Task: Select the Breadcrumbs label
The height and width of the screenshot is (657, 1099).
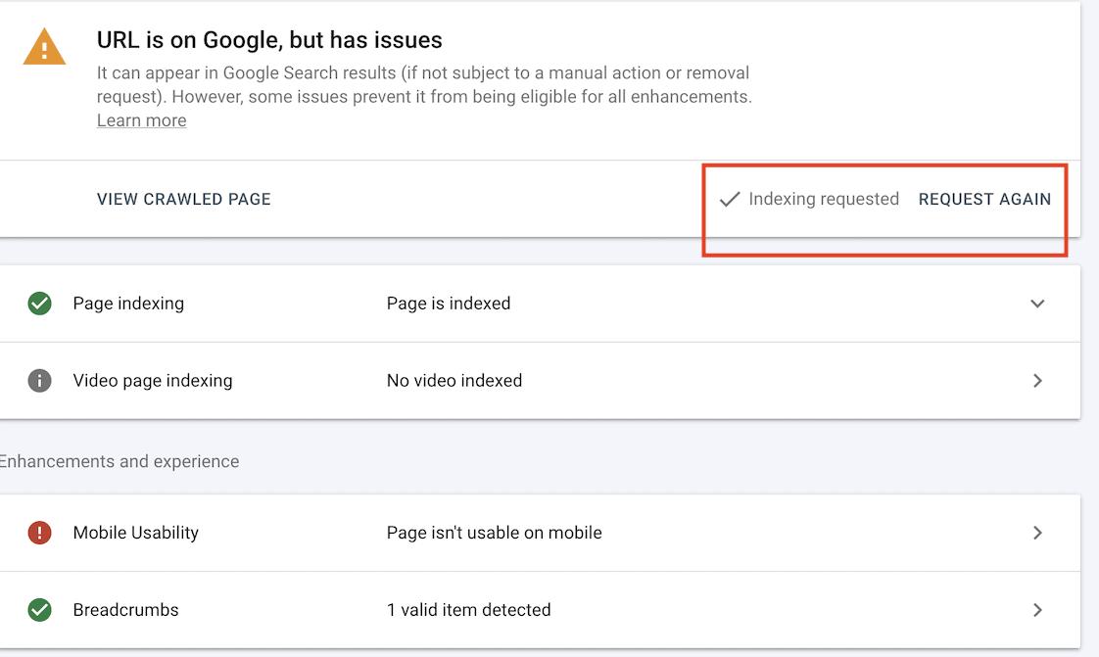Action: click(125, 610)
